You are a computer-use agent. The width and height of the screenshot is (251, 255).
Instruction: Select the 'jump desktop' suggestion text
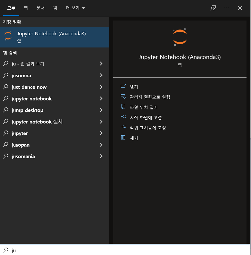pos(28,110)
